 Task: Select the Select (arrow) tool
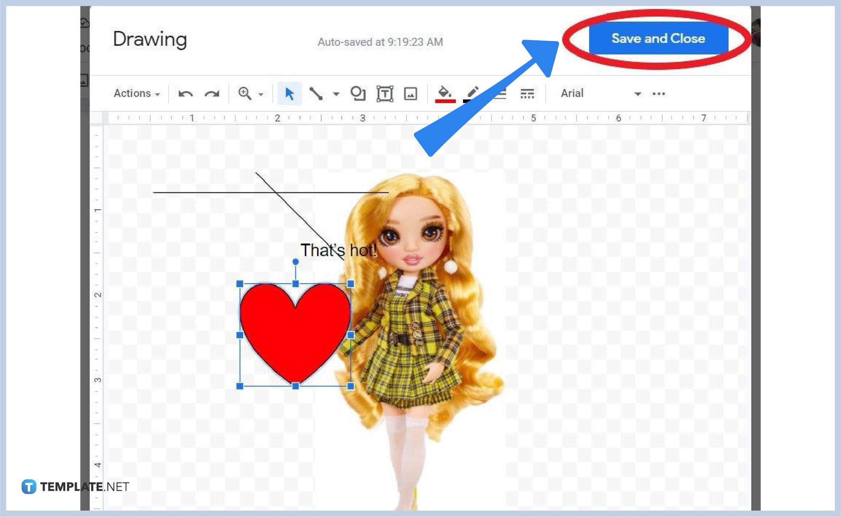point(289,93)
